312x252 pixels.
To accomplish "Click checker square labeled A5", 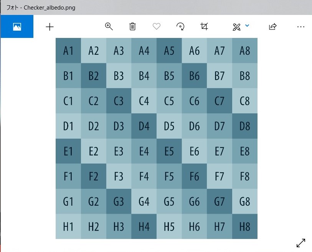I will [169, 51].
